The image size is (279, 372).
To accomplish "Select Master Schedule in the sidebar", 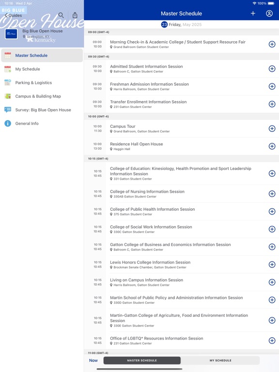I will coord(42,55).
